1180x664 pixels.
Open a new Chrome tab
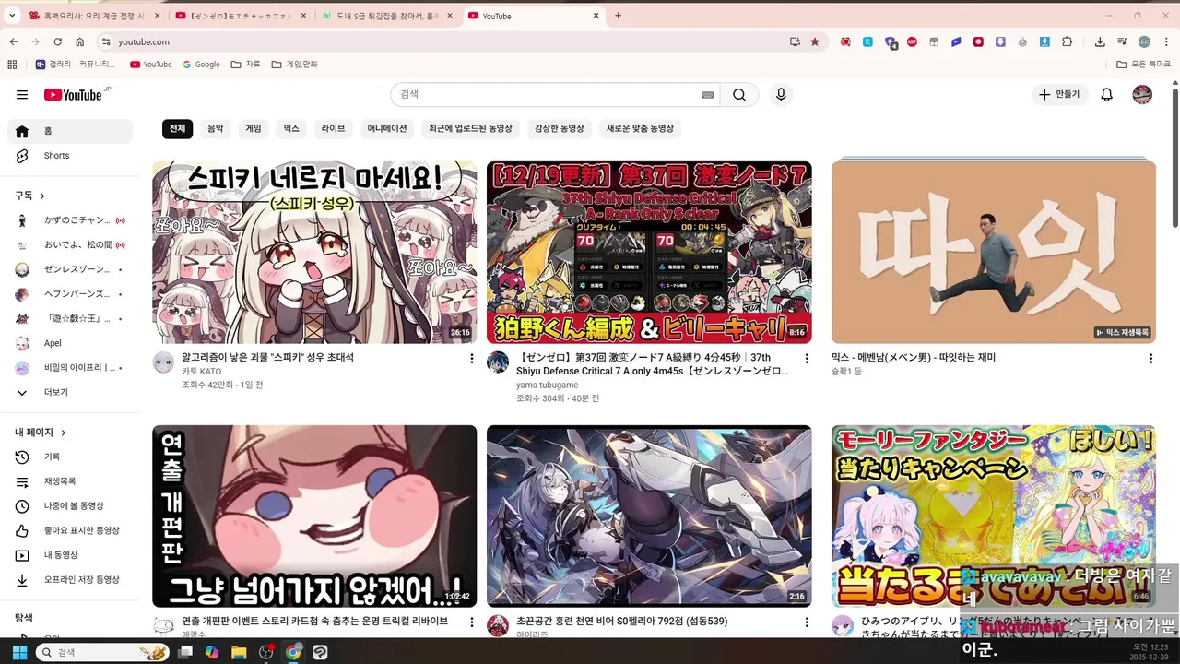(618, 16)
